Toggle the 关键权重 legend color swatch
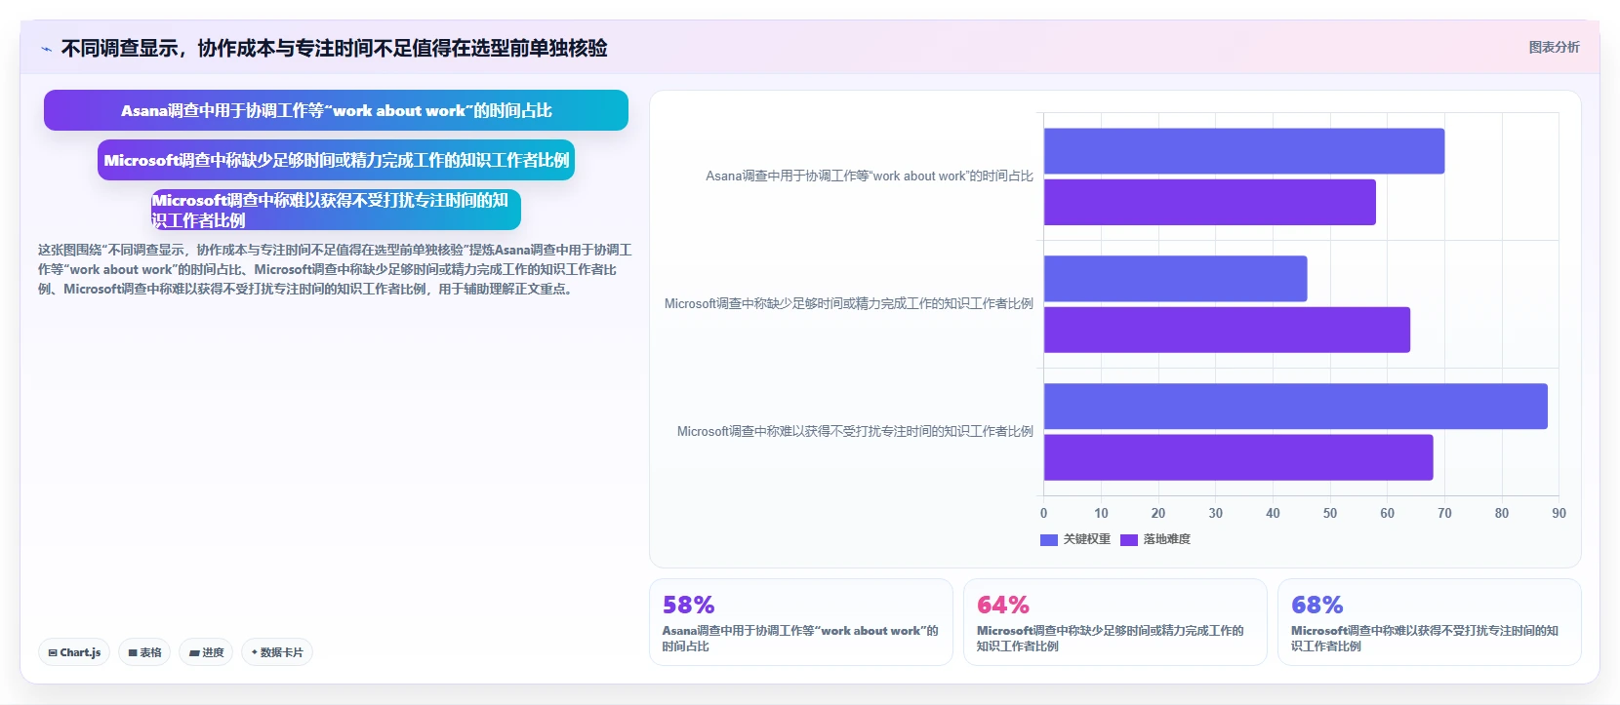Viewport: 1620px width, 705px height. coord(1049,539)
